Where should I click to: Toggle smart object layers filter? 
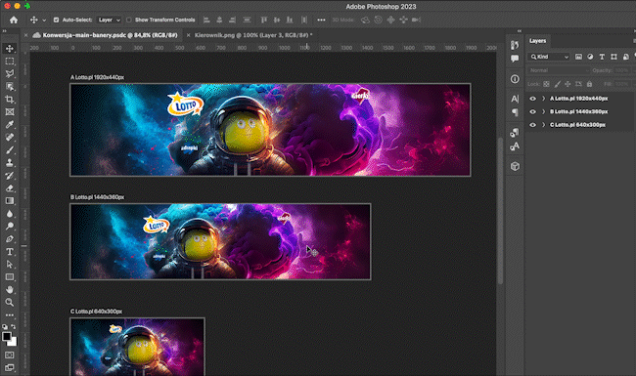[626, 57]
